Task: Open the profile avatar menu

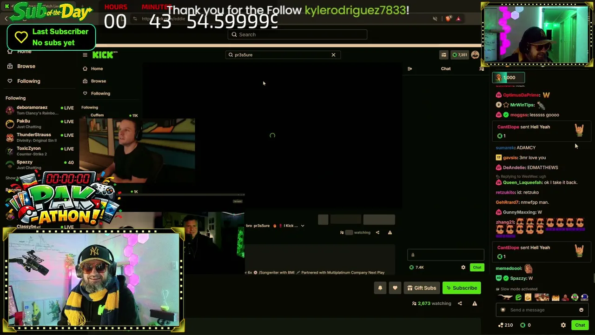Action: click(x=475, y=55)
